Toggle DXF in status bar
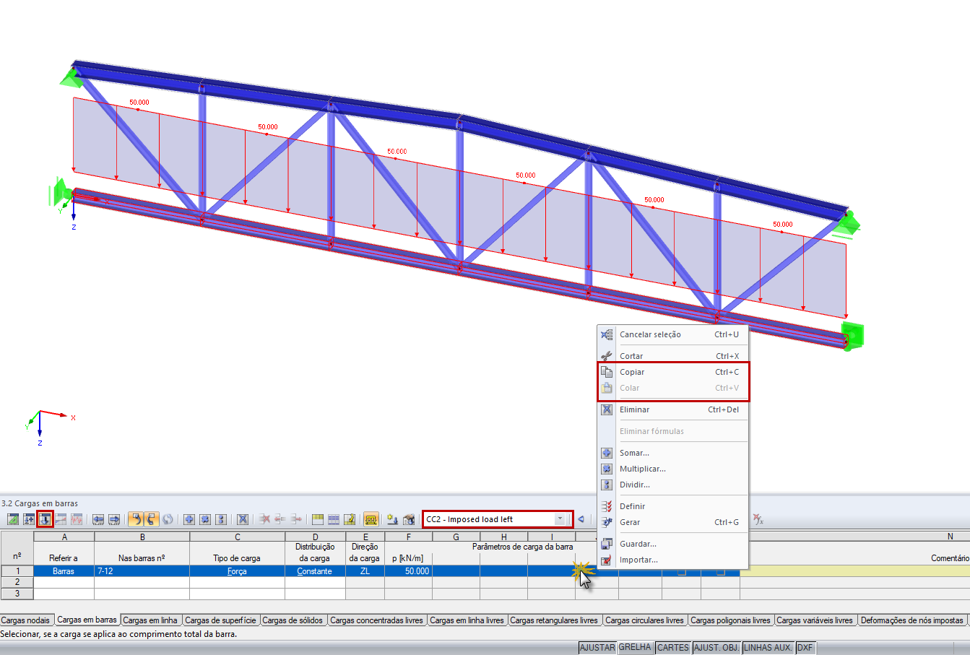 (805, 648)
